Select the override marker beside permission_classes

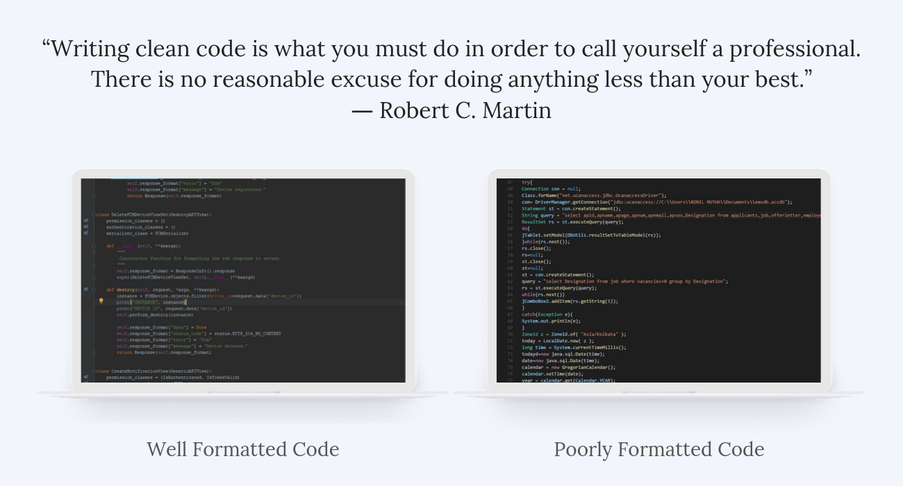click(85, 221)
